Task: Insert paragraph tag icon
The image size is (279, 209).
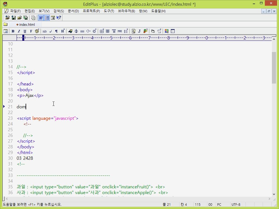Action: tap(56, 31)
